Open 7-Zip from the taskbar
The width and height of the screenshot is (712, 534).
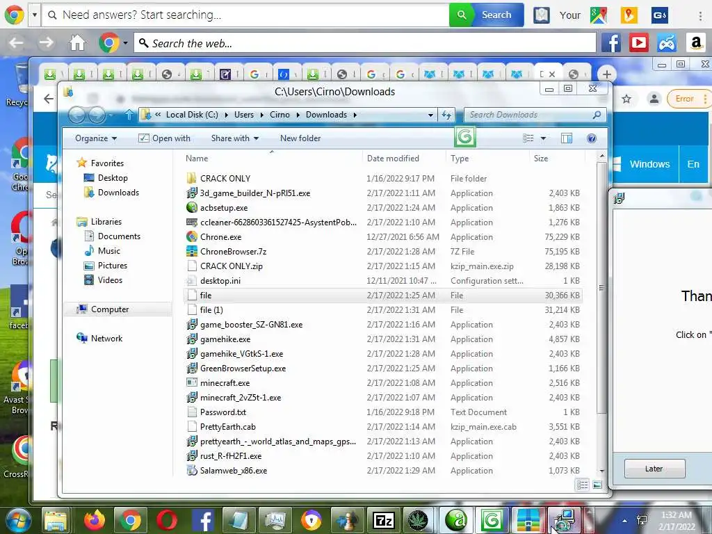[384, 520]
